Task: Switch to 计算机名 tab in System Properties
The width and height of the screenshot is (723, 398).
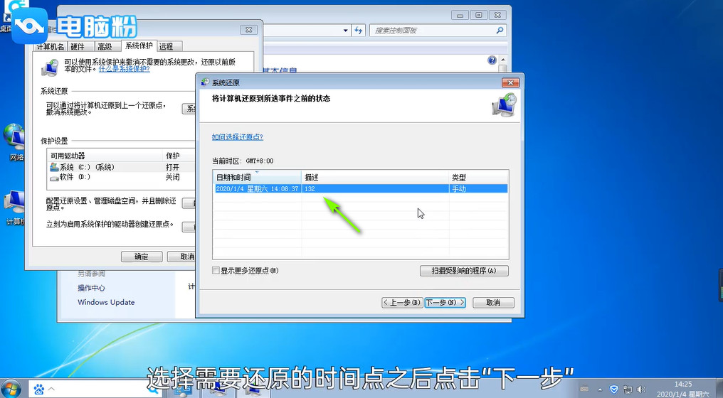Action: pyautogui.click(x=51, y=46)
